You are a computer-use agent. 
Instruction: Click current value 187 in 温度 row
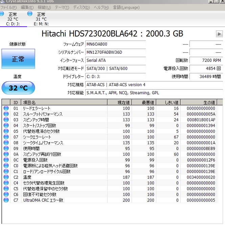coord(126,177)
